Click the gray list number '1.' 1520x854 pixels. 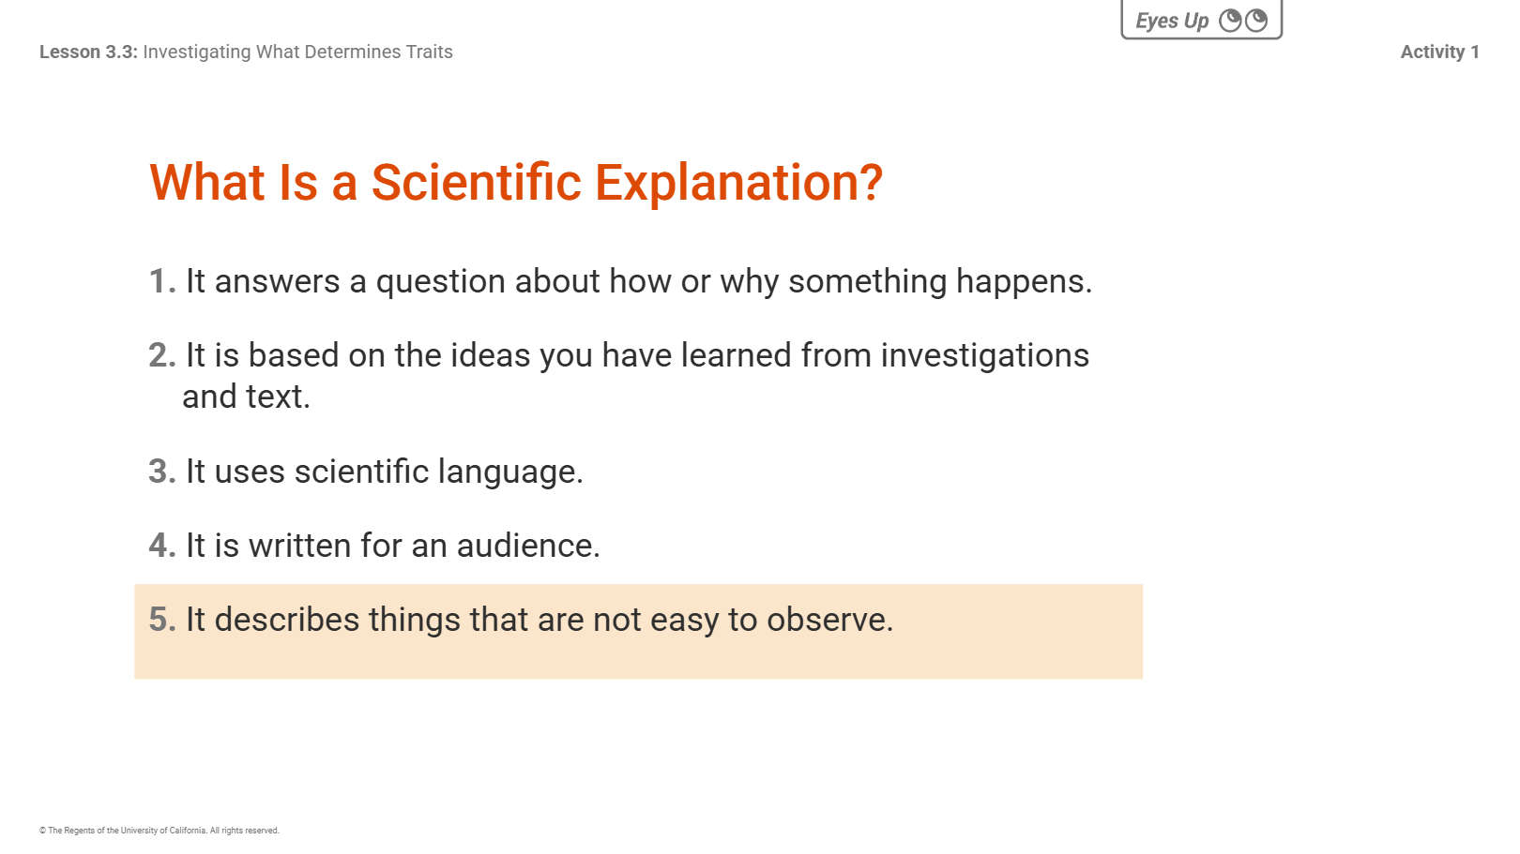(162, 281)
